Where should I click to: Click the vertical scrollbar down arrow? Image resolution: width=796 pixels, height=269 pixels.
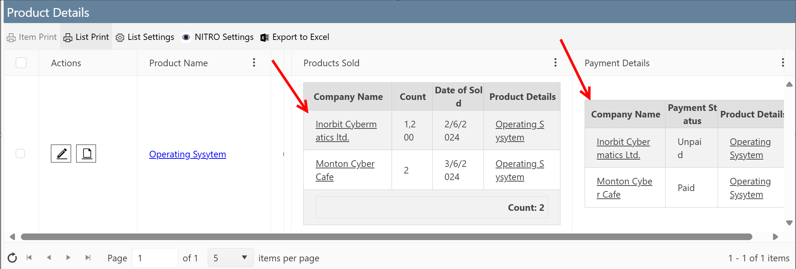point(789,223)
